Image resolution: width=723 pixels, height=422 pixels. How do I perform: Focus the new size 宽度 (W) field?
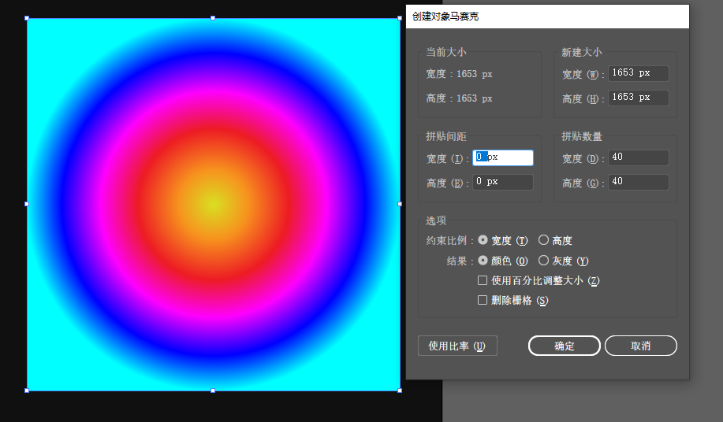(639, 73)
